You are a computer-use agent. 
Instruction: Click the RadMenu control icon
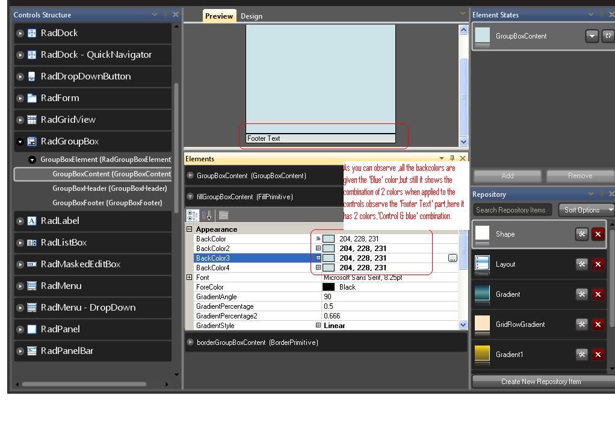point(32,286)
